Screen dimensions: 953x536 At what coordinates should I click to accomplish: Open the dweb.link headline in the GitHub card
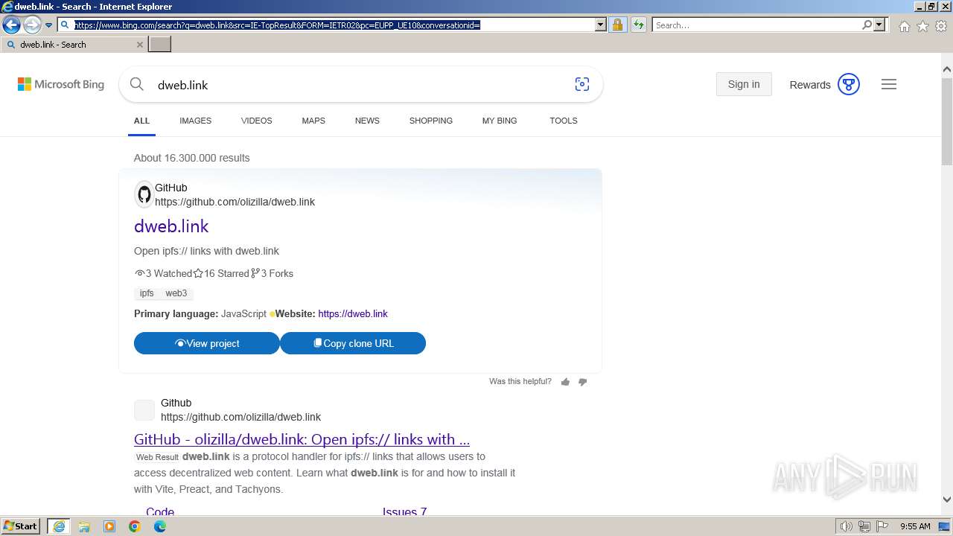(171, 226)
